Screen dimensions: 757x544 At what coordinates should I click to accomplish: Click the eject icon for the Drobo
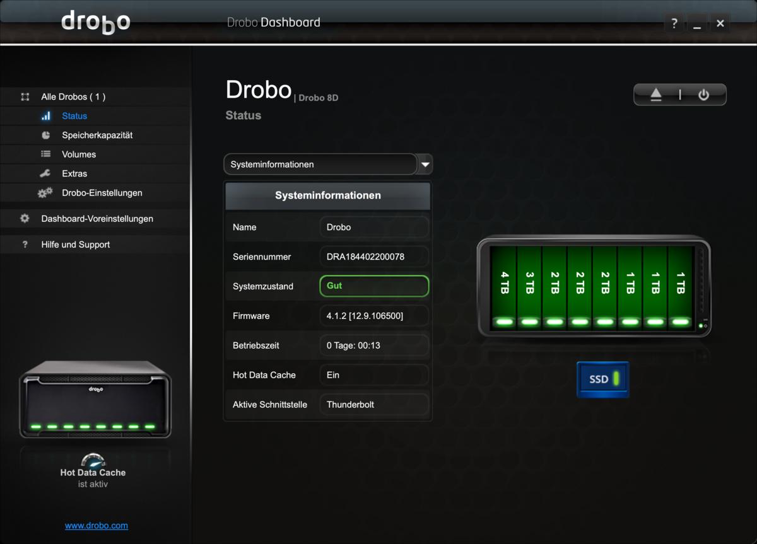[x=656, y=95]
